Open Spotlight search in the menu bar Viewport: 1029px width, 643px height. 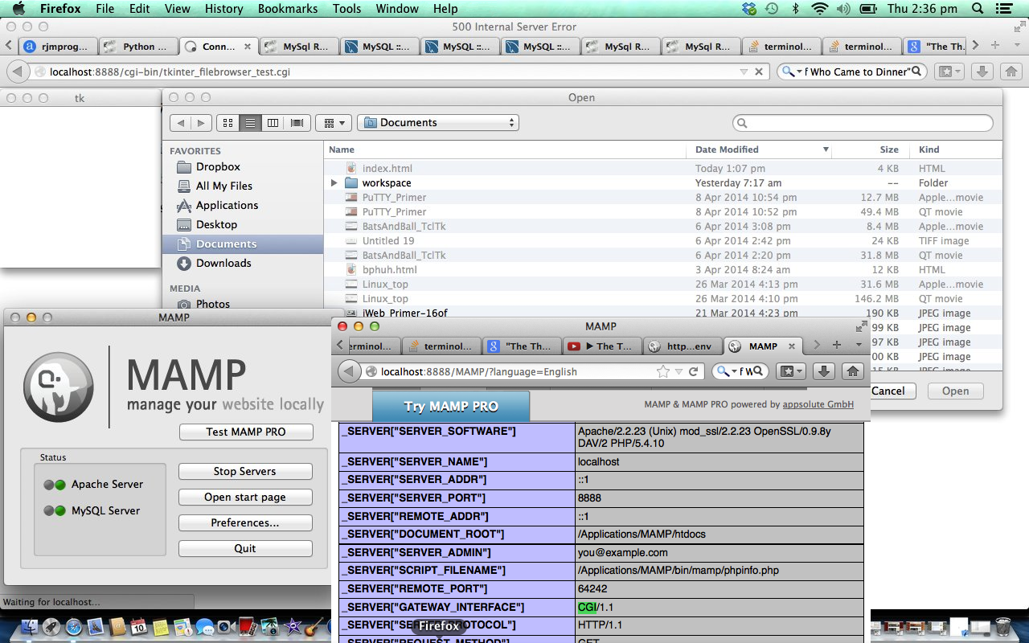click(x=976, y=9)
